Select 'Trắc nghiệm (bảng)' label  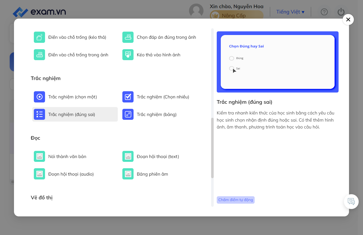[x=157, y=114]
